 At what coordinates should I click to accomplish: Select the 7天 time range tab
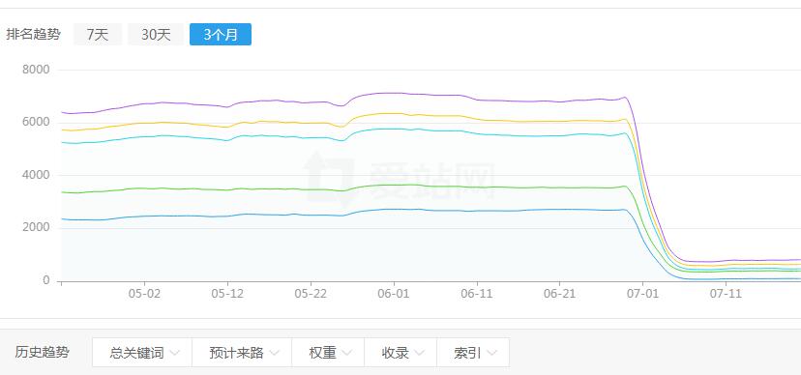(98, 35)
